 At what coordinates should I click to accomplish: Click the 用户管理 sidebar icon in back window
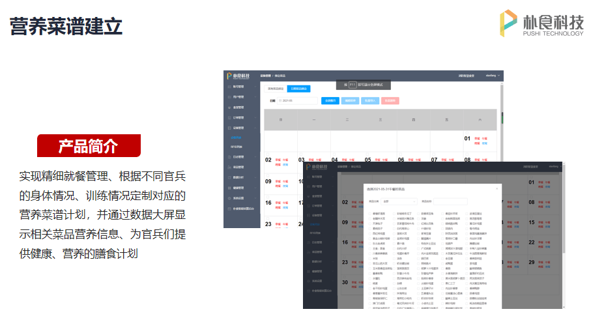click(x=229, y=96)
